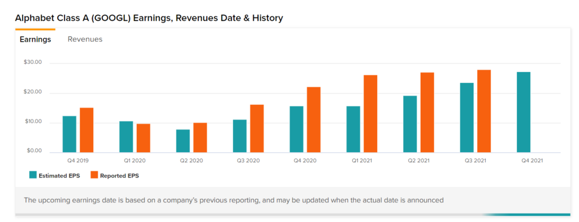Click the Q2 2021 reported EPS bar
The width and height of the screenshot is (579, 222).
(427, 113)
